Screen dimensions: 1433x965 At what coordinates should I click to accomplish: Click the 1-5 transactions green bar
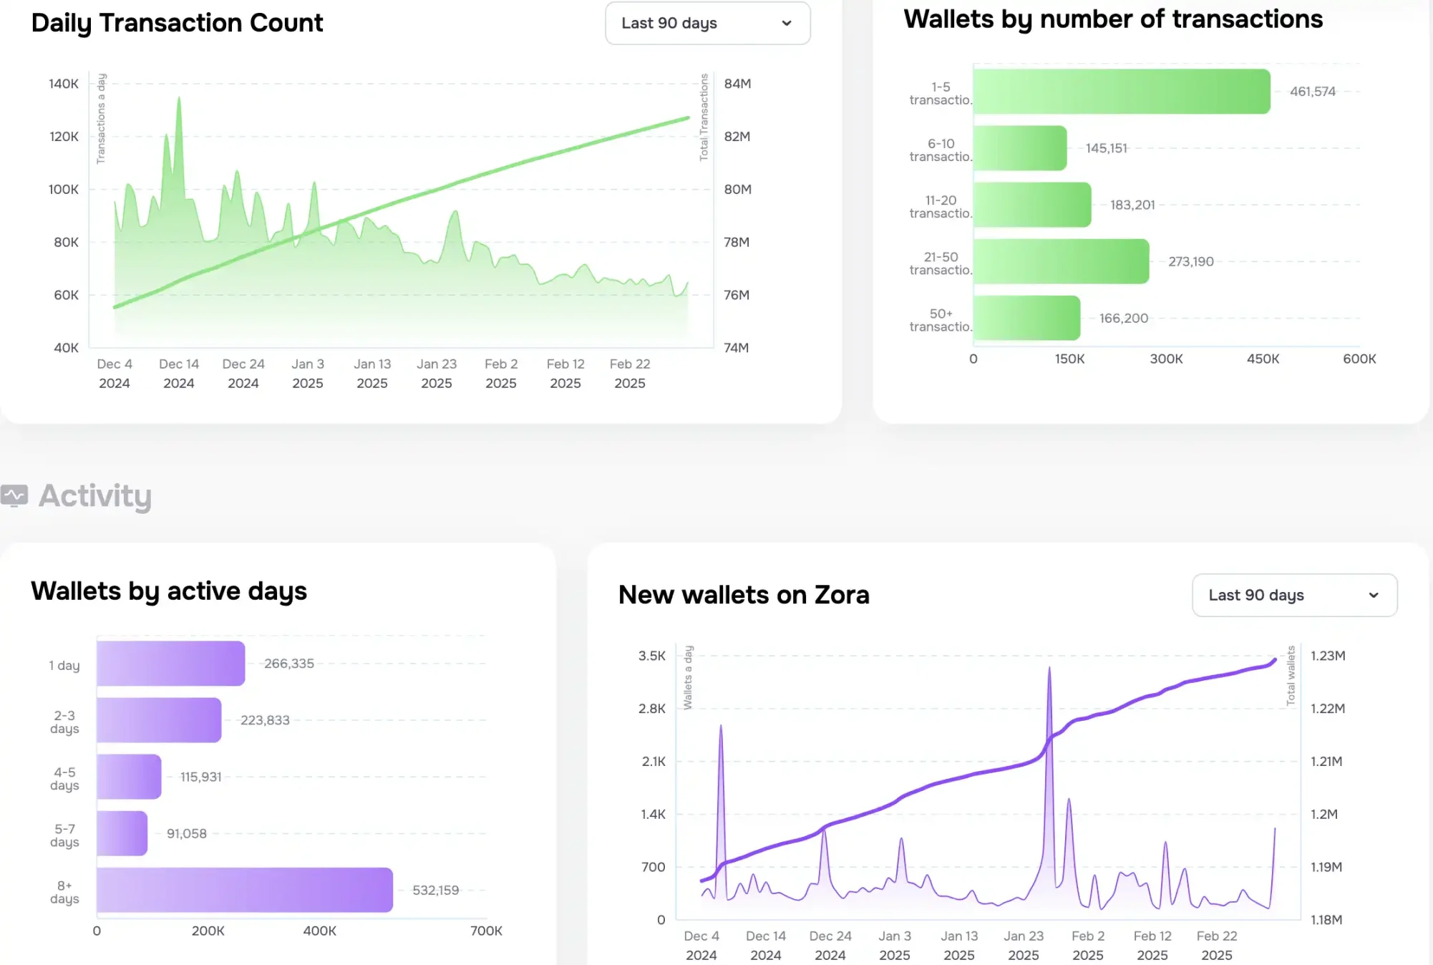[1121, 92]
